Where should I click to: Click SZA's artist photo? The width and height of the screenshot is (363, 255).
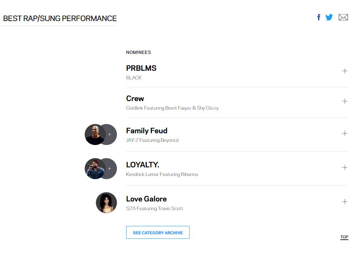point(106,203)
